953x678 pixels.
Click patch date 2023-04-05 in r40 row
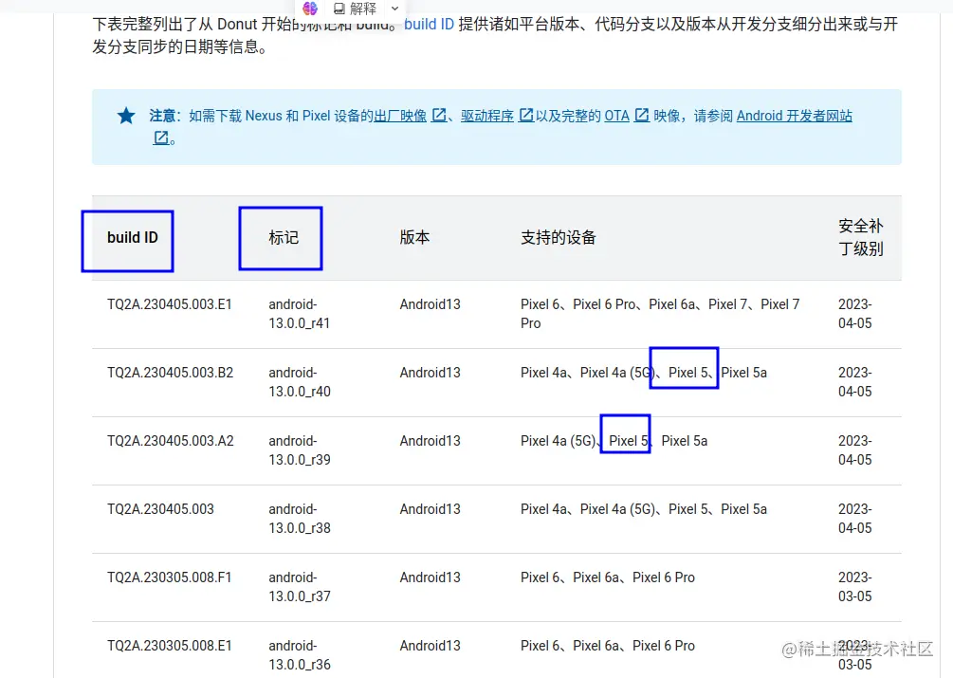point(854,382)
